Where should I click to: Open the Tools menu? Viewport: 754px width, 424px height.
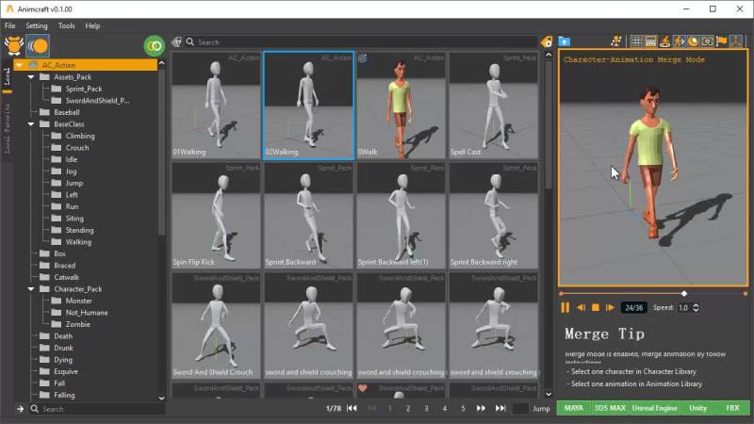(66, 26)
